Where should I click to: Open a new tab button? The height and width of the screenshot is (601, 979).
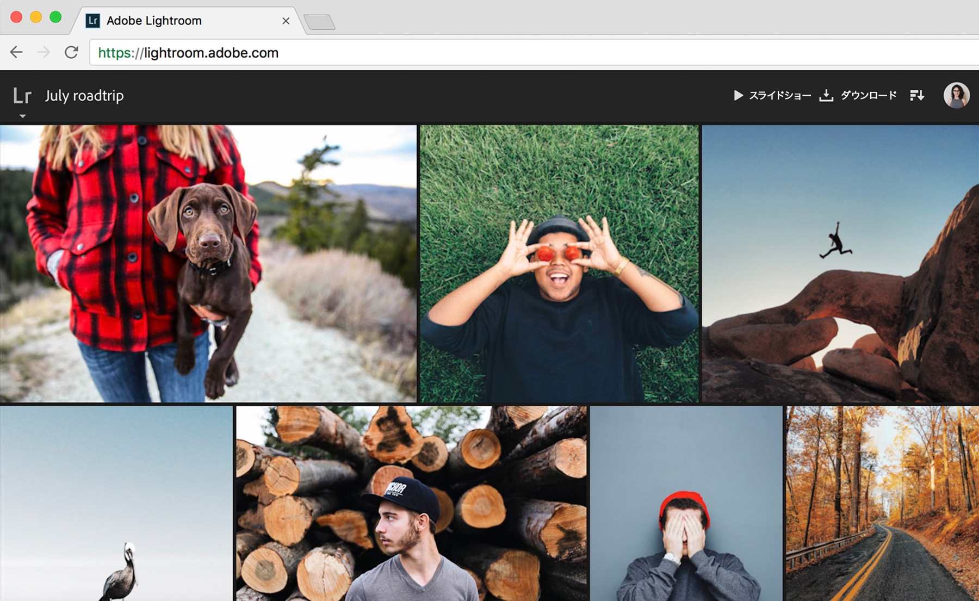pyautogui.click(x=319, y=22)
